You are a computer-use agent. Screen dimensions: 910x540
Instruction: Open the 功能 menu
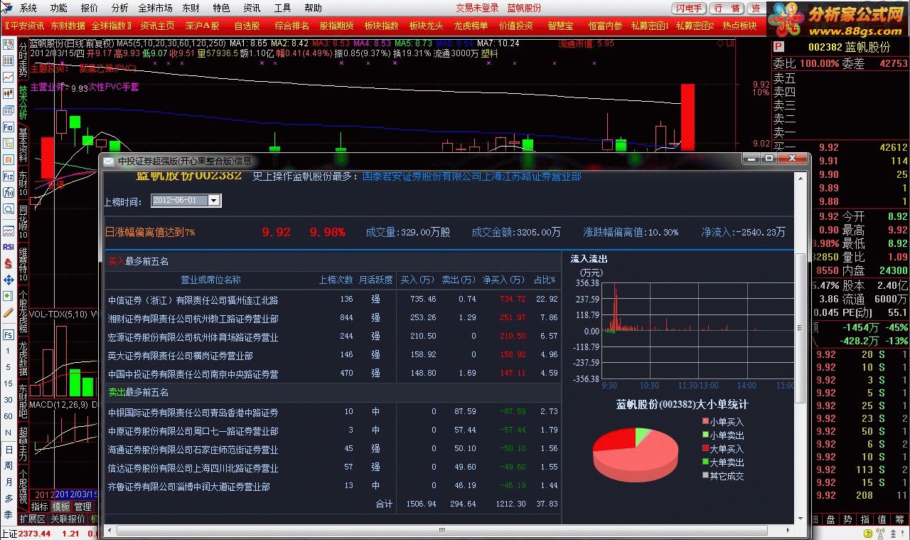59,8
